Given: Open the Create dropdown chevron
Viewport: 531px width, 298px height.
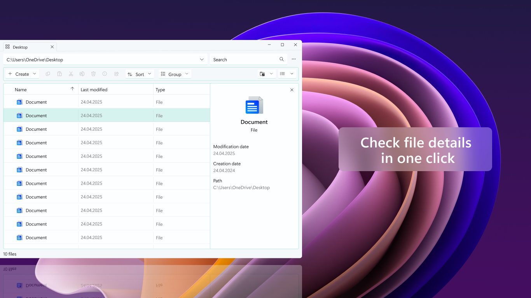Looking at the screenshot, I should click(34, 74).
